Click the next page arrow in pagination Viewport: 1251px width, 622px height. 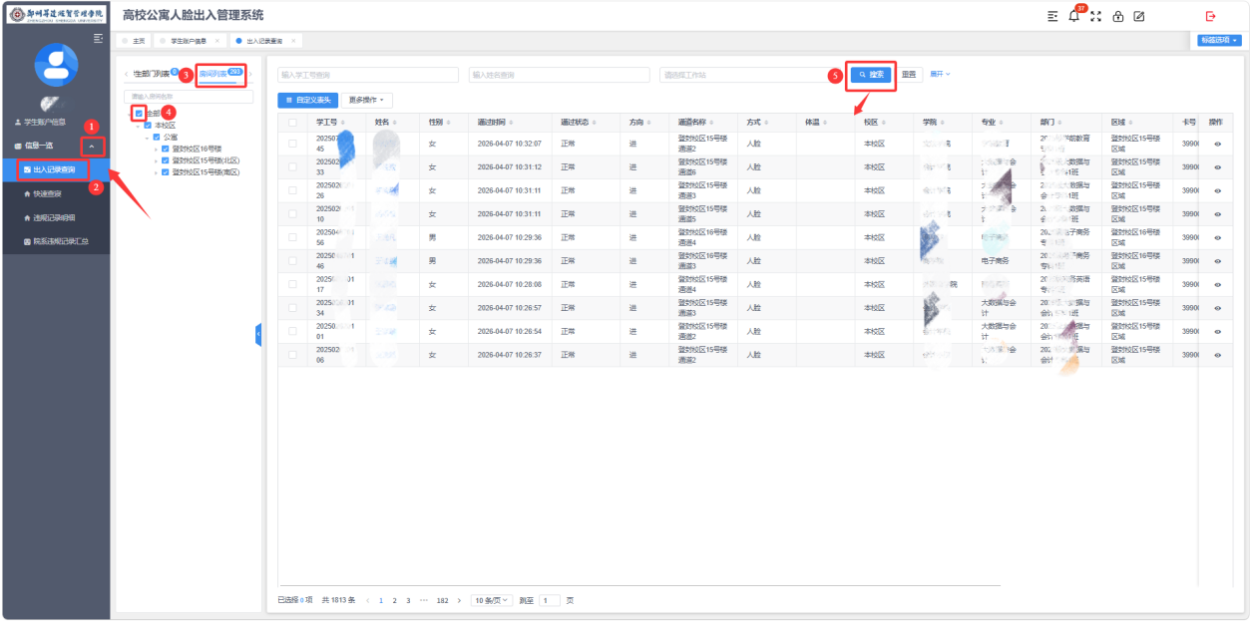(x=459, y=601)
